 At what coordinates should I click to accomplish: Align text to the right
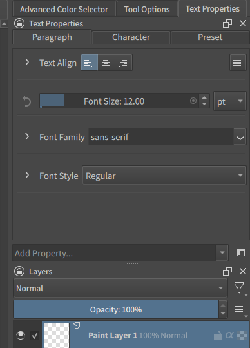pos(124,63)
